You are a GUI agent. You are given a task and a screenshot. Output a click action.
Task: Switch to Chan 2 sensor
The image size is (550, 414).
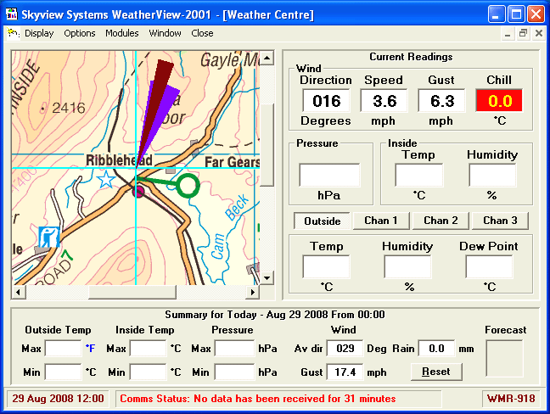(441, 221)
